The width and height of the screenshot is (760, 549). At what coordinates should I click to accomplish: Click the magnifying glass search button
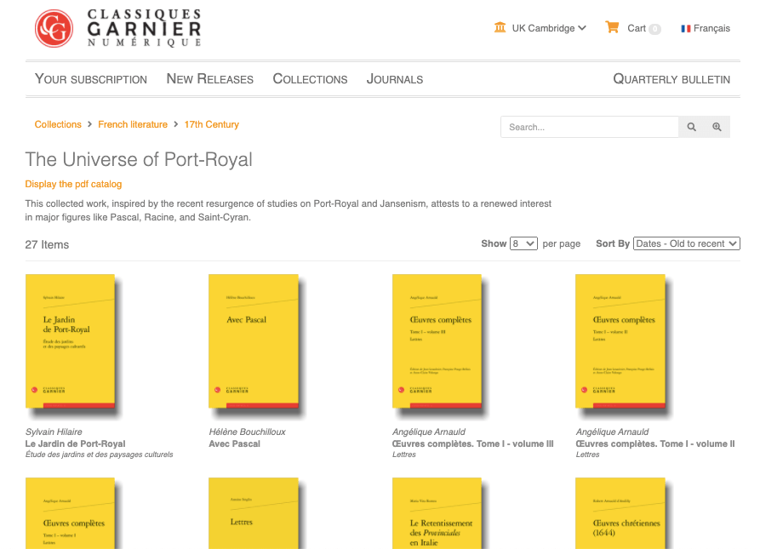(x=692, y=127)
